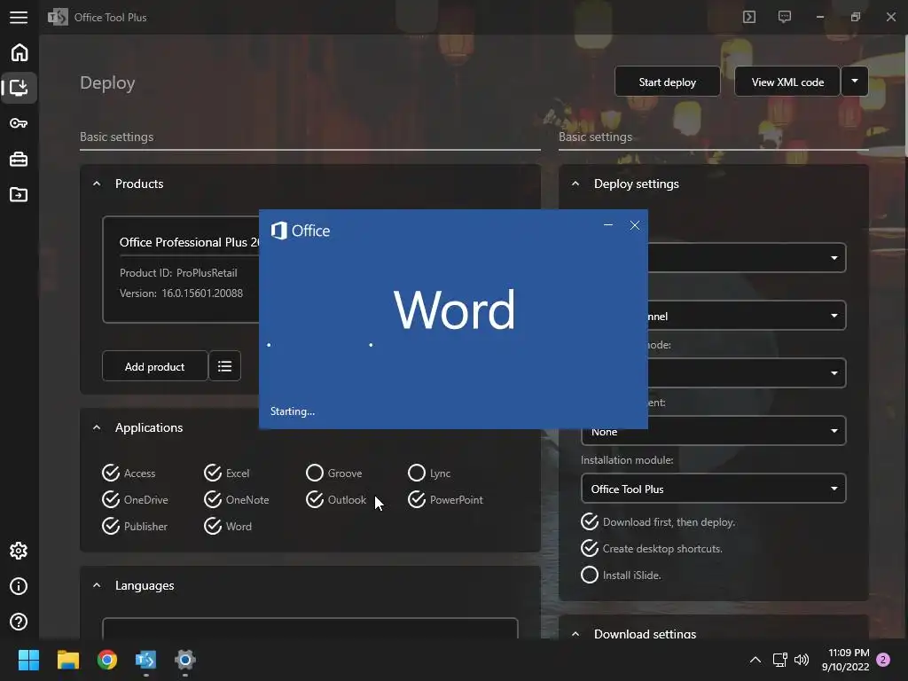The image size is (908, 681).
Task: Uncheck the OneDrive application
Action: (135, 500)
